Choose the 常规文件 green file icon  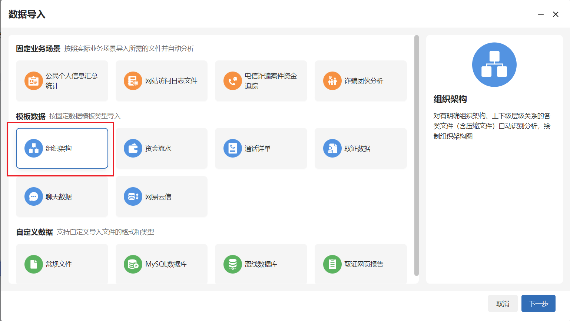(x=33, y=264)
